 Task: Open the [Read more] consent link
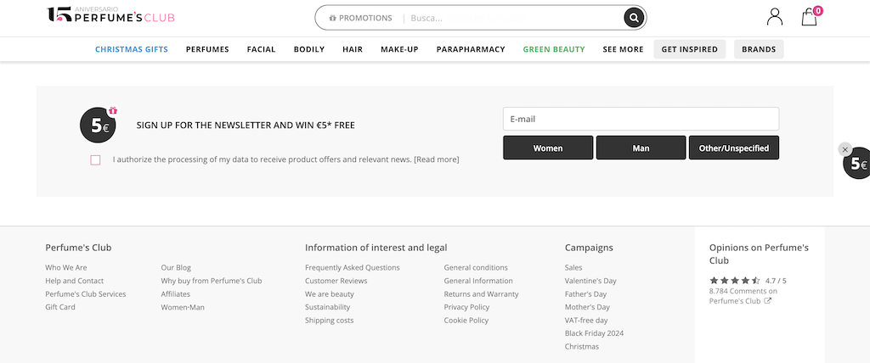(437, 159)
